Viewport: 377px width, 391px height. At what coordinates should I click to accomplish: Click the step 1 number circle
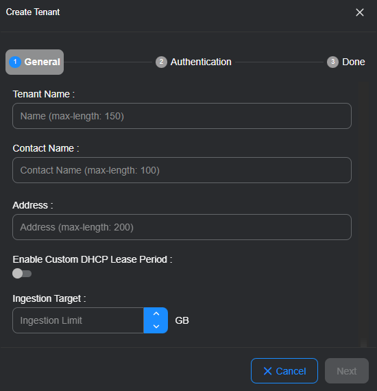[x=15, y=62]
